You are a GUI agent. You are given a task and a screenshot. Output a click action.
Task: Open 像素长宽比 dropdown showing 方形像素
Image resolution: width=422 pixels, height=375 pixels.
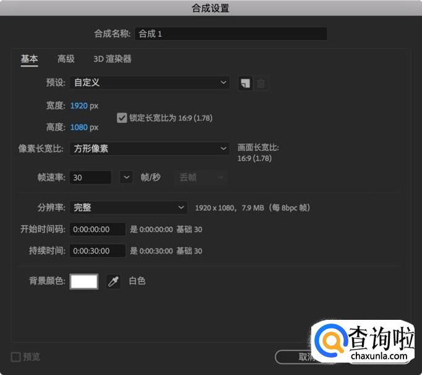150,149
